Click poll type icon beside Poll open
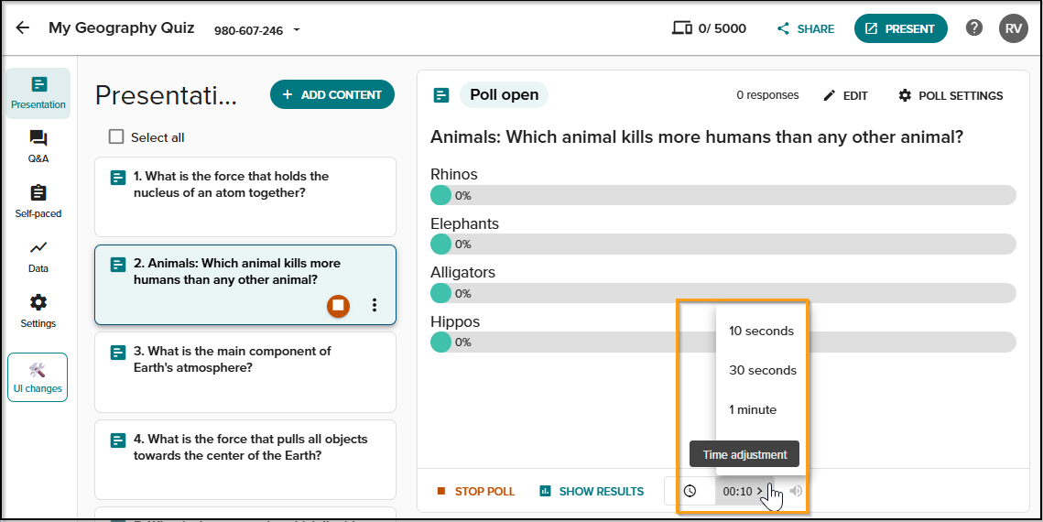1043x522 pixels. tap(441, 95)
